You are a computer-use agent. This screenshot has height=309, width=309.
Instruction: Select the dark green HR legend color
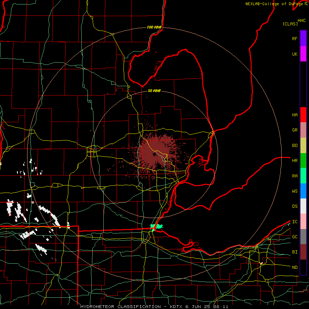tap(303, 161)
